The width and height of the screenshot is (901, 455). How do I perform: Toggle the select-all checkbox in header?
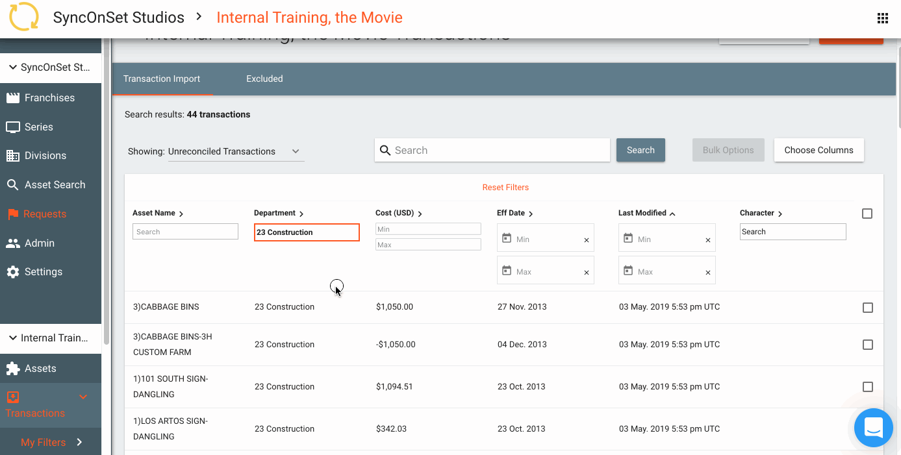tap(867, 214)
